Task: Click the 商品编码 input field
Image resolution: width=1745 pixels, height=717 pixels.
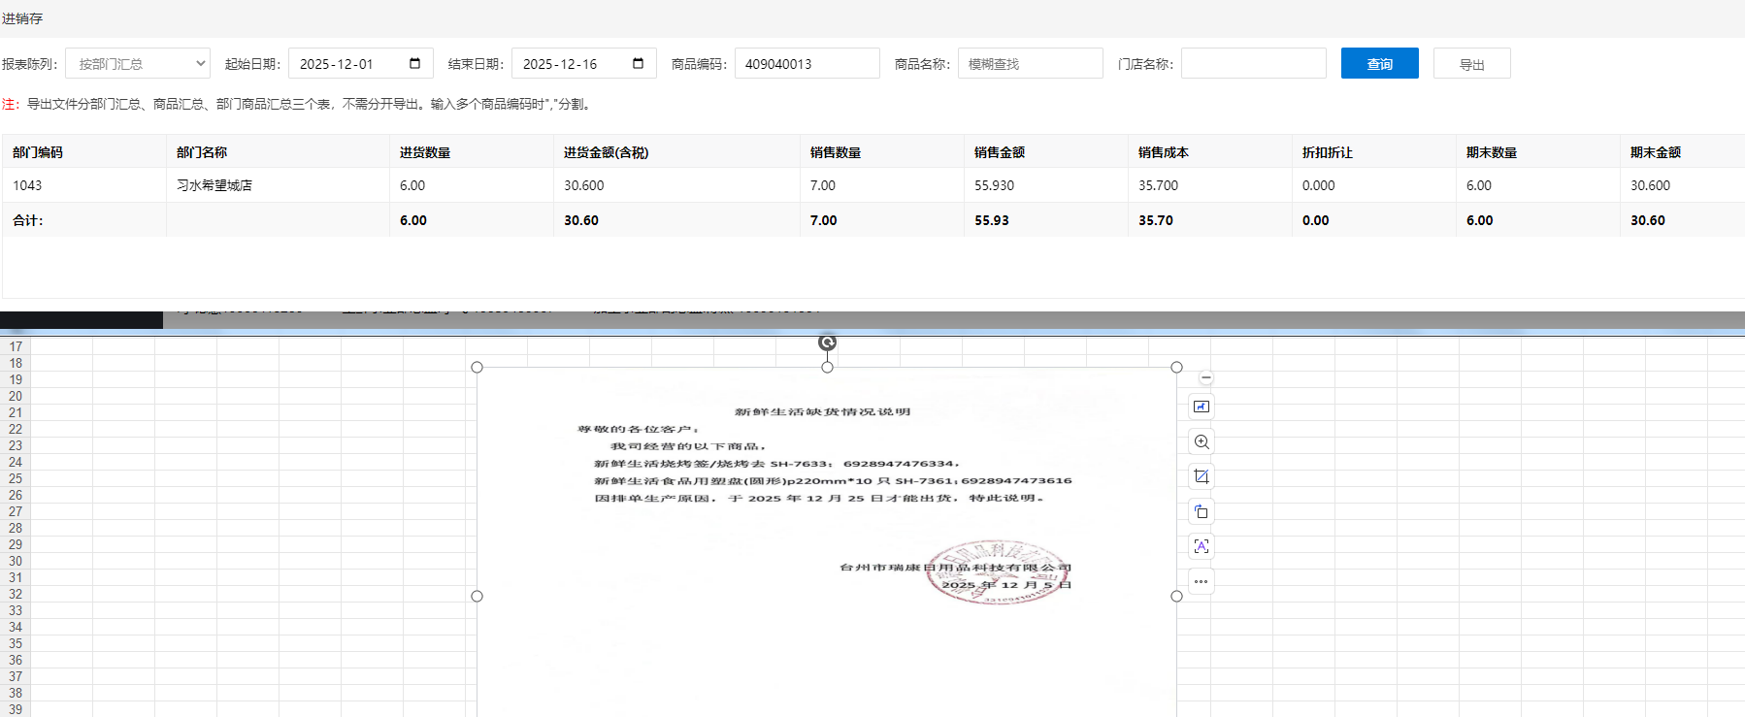Action: pyautogui.click(x=807, y=64)
